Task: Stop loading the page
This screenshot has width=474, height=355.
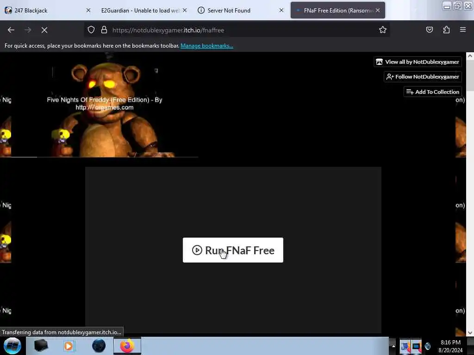Action: click(x=44, y=30)
